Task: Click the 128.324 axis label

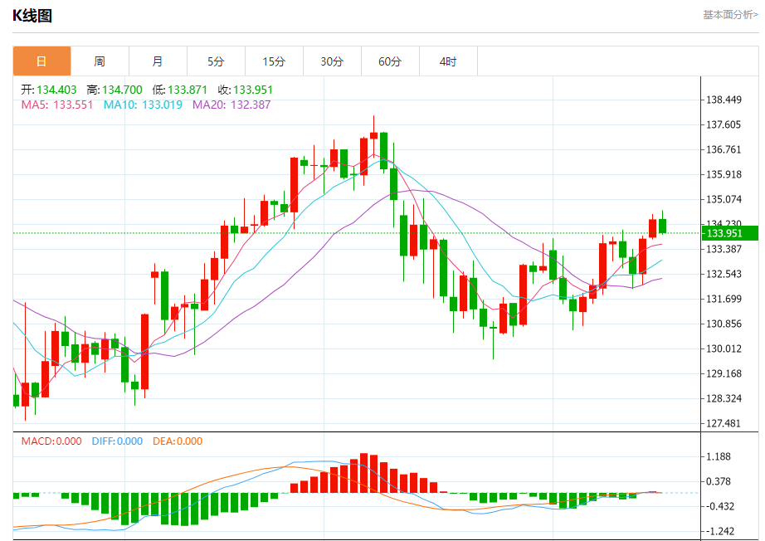Action: click(x=724, y=398)
